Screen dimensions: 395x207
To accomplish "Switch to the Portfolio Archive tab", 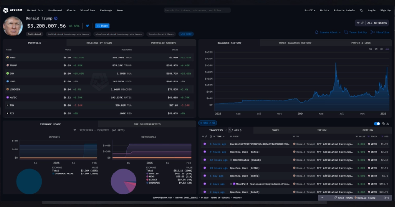I will coord(164,43).
